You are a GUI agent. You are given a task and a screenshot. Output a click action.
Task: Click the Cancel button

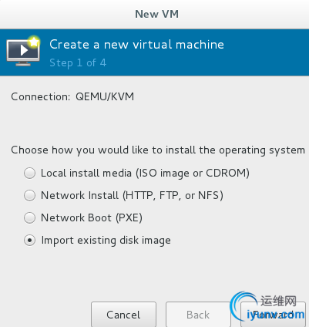coord(123,315)
